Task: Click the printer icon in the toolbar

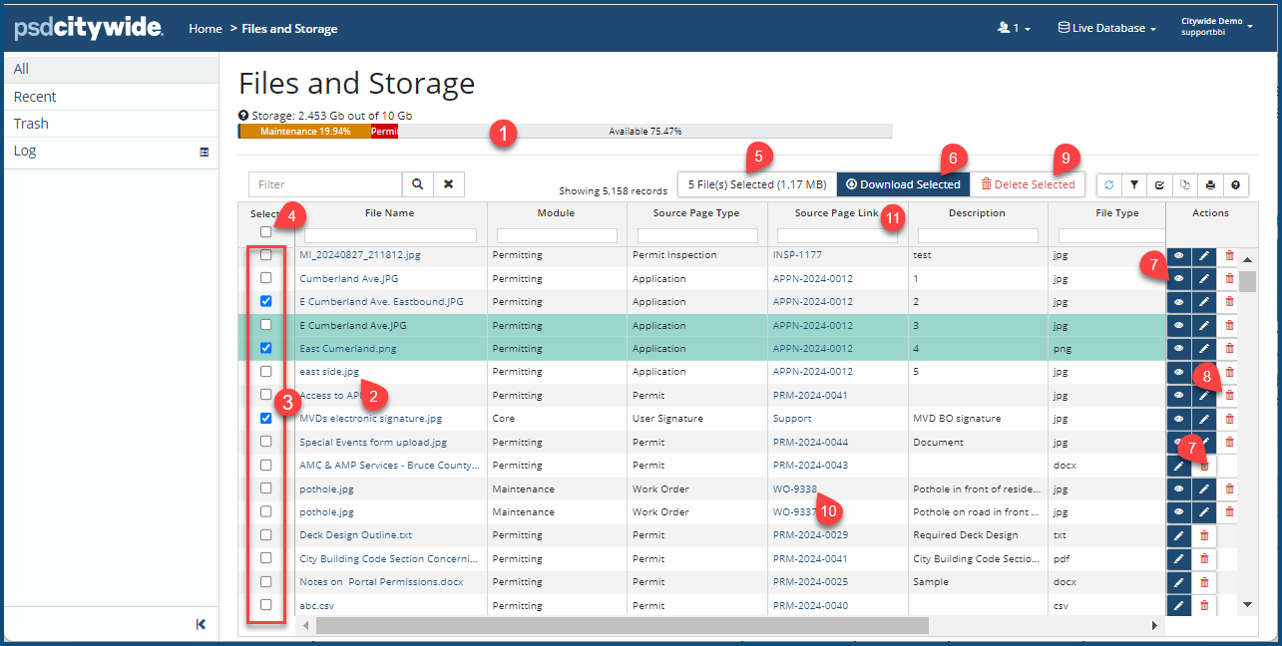Action: [x=1210, y=184]
